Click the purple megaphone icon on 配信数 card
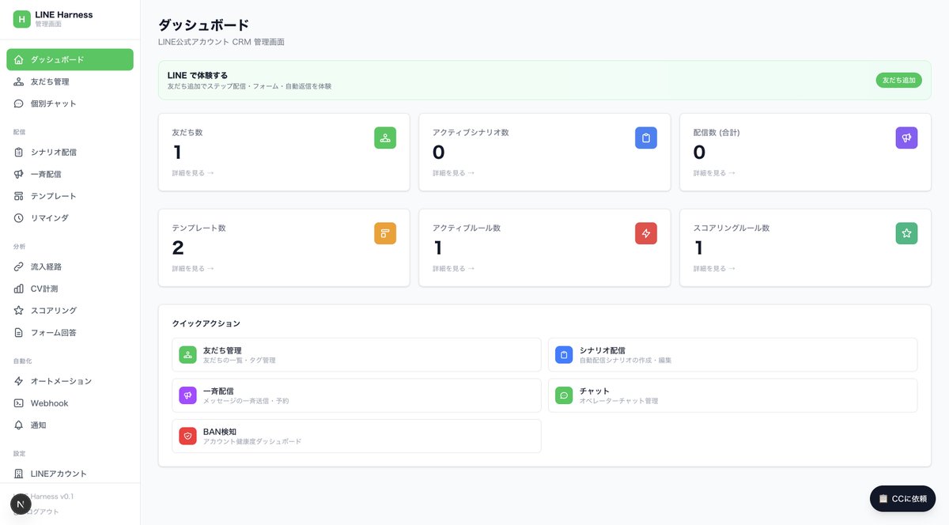Viewport: 949px width, 525px height. 906,138
